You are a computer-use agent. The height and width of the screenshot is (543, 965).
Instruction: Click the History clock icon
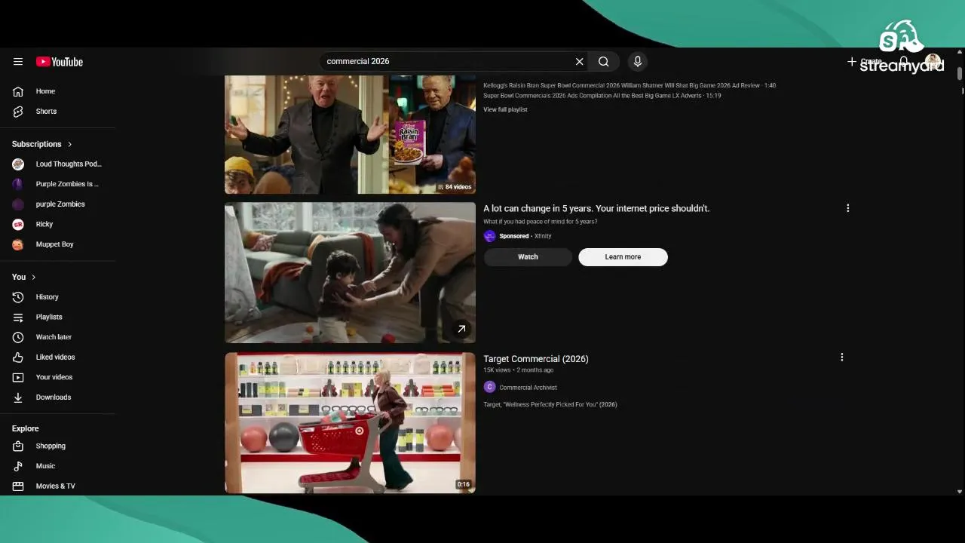point(18,297)
